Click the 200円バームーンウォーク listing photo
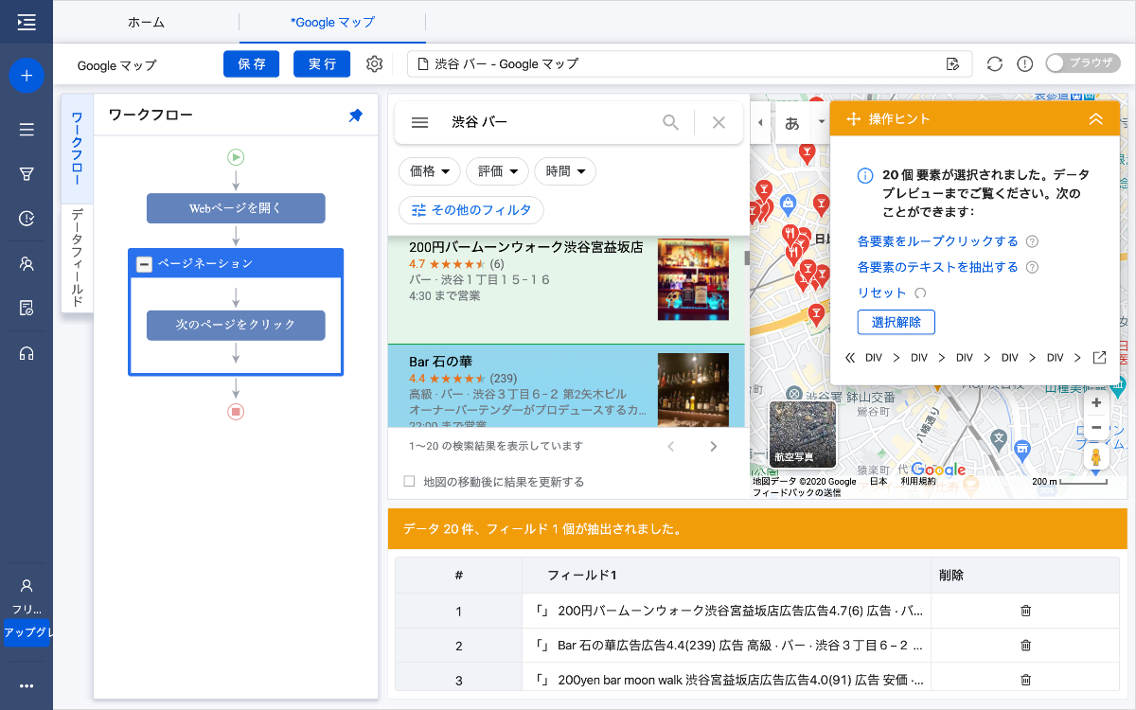This screenshot has width=1136, height=710. point(693,280)
